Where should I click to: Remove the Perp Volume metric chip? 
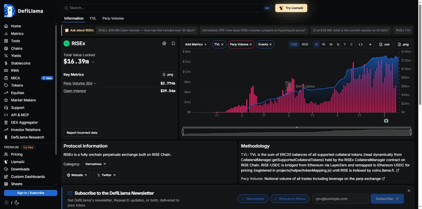251,45
